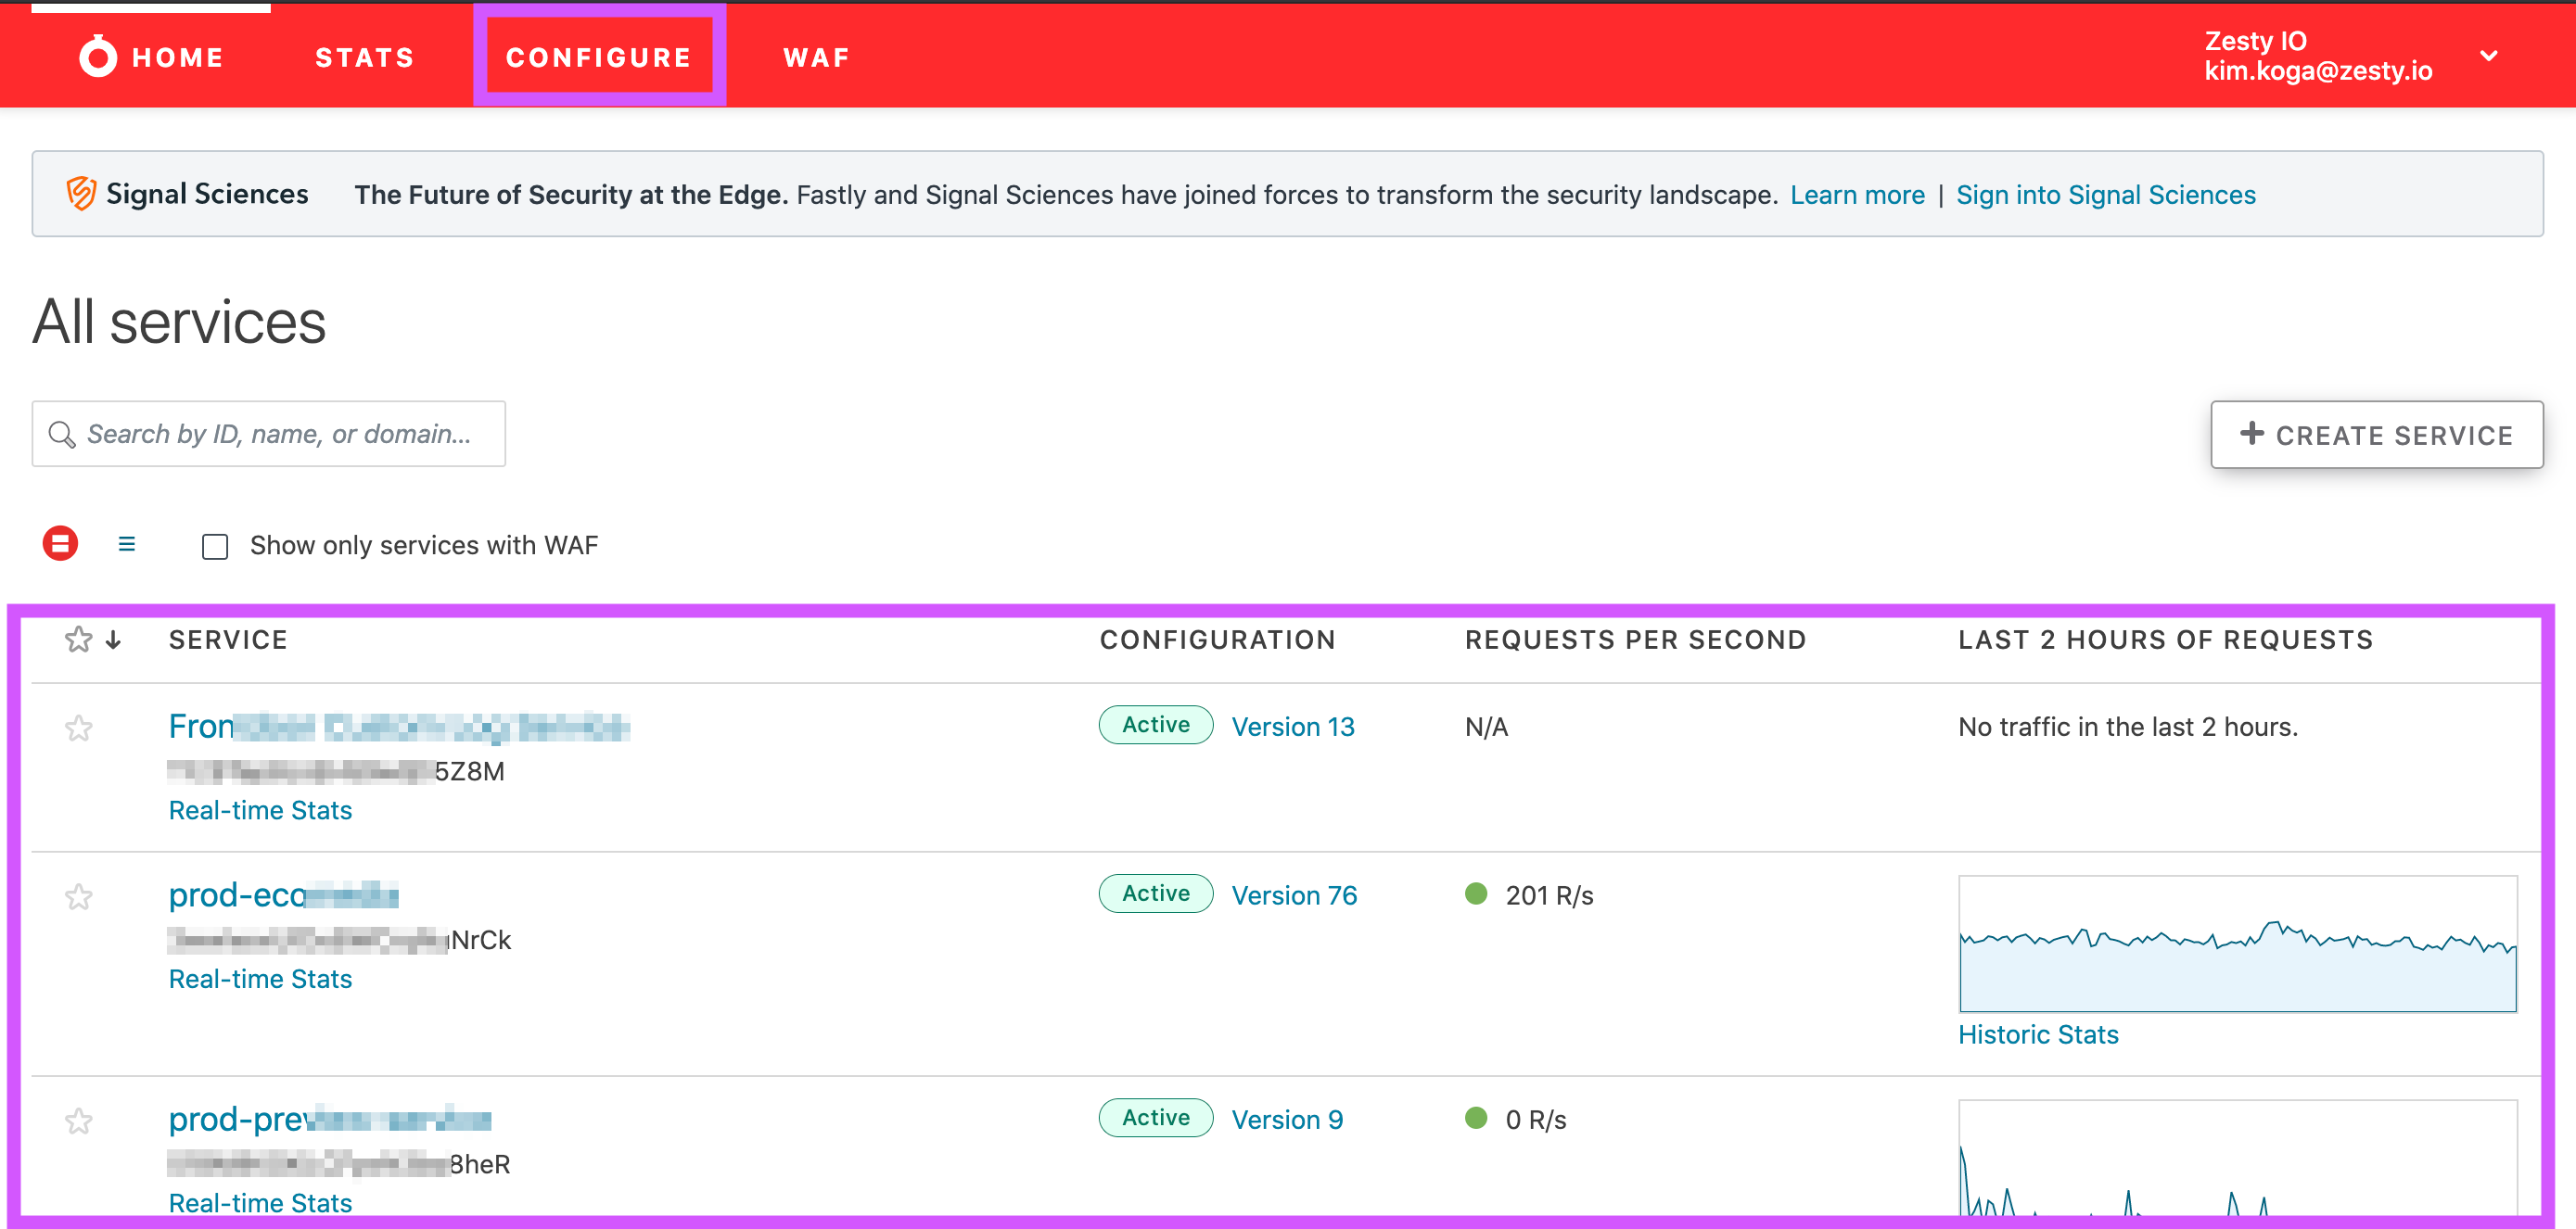Open Real-time Stats for the 8heR service
Screen dimensions: 2576x1229
coord(260,1203)
